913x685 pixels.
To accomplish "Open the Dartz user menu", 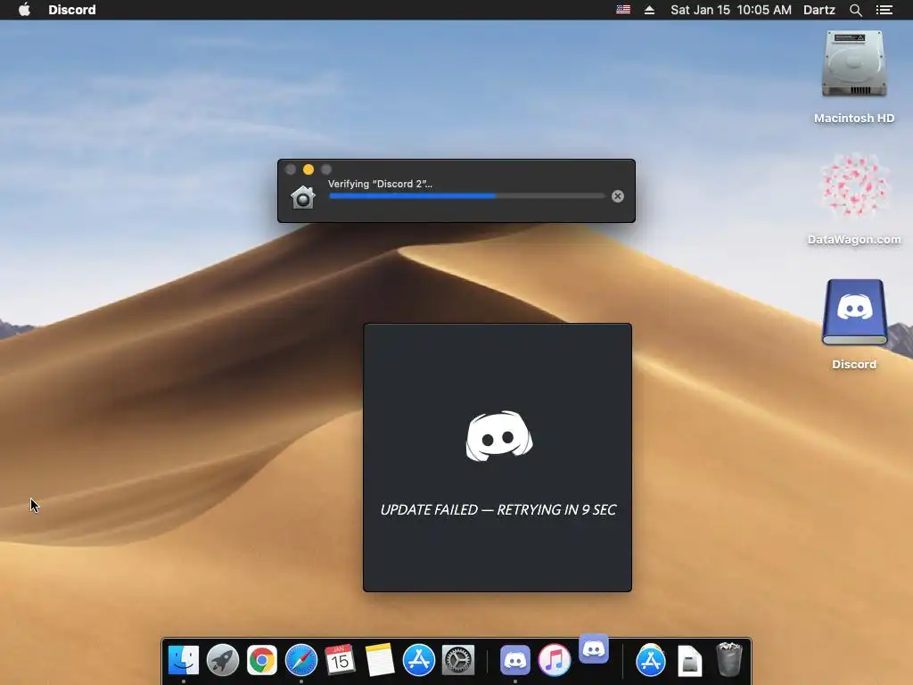I will pyautogui.click(x=818, y=10).
